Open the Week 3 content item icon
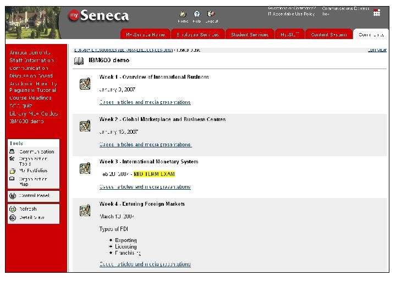 tap(85, 168)
